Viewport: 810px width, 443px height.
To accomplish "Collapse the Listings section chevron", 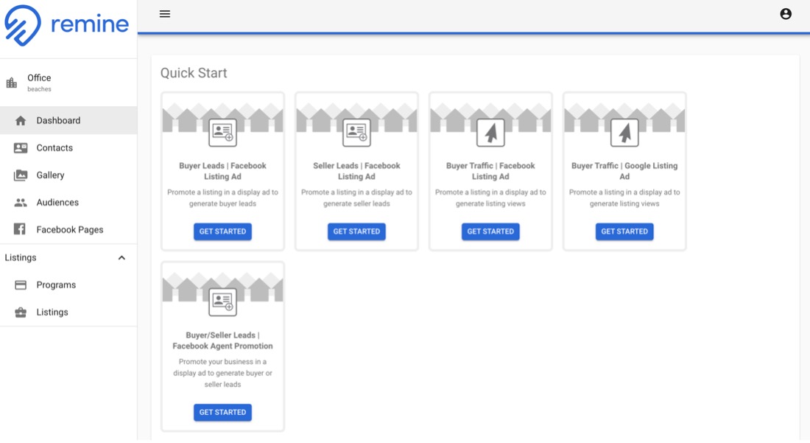I will [x=122, y=257].
